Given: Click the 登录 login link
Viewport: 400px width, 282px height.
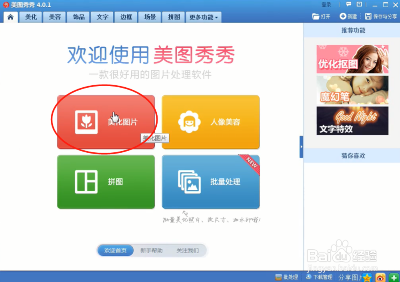Looking at the screenshot, I should (326, 4).
